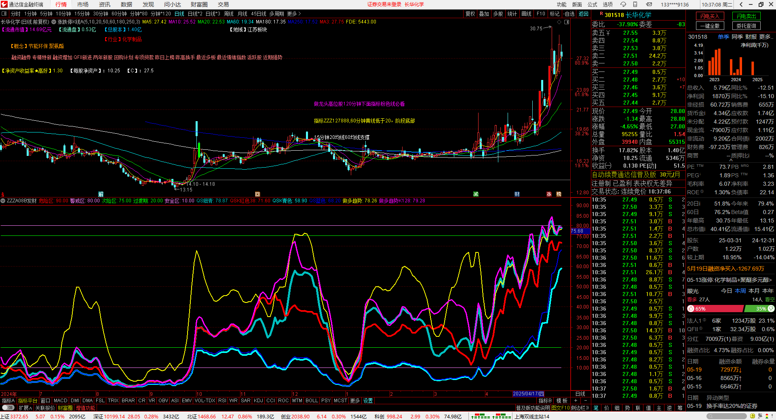Click the diamond marker icon at chart top right
The height and width of the screenshot is (420, 776).
tap(559, 22)
